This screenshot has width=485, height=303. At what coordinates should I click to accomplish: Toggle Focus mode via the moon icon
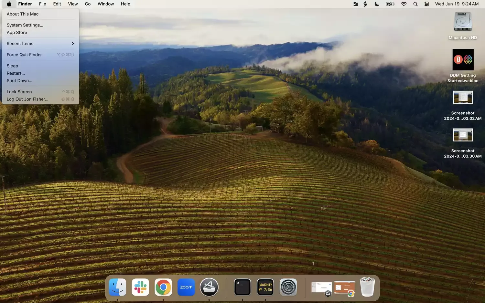pos(377,4)
